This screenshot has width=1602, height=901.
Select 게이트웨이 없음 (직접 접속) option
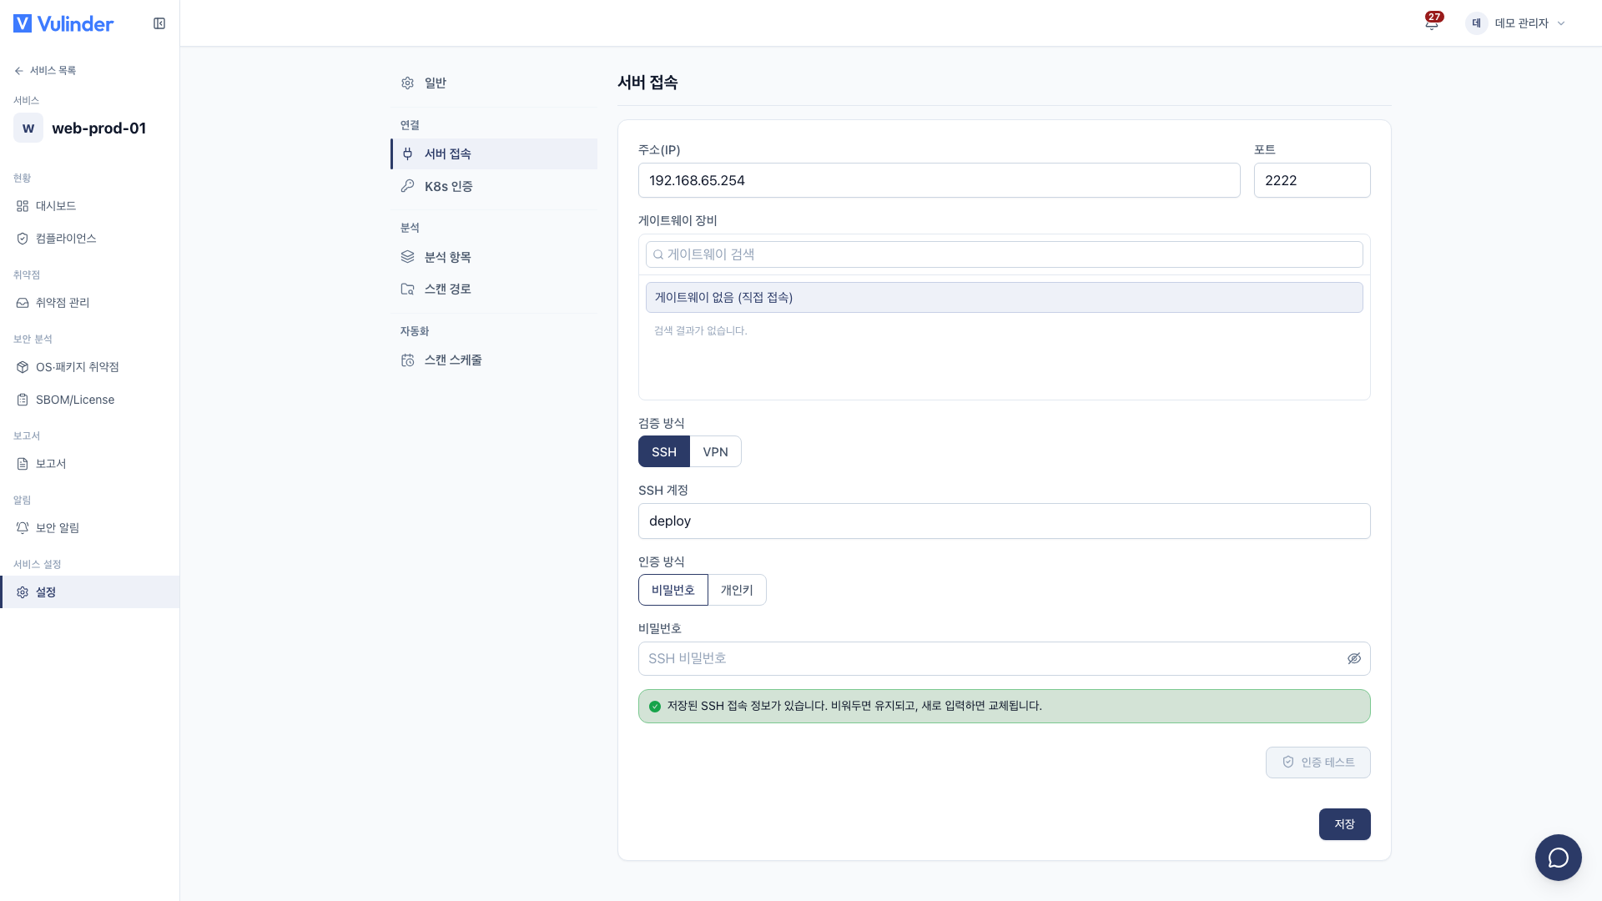(1004, 298)
